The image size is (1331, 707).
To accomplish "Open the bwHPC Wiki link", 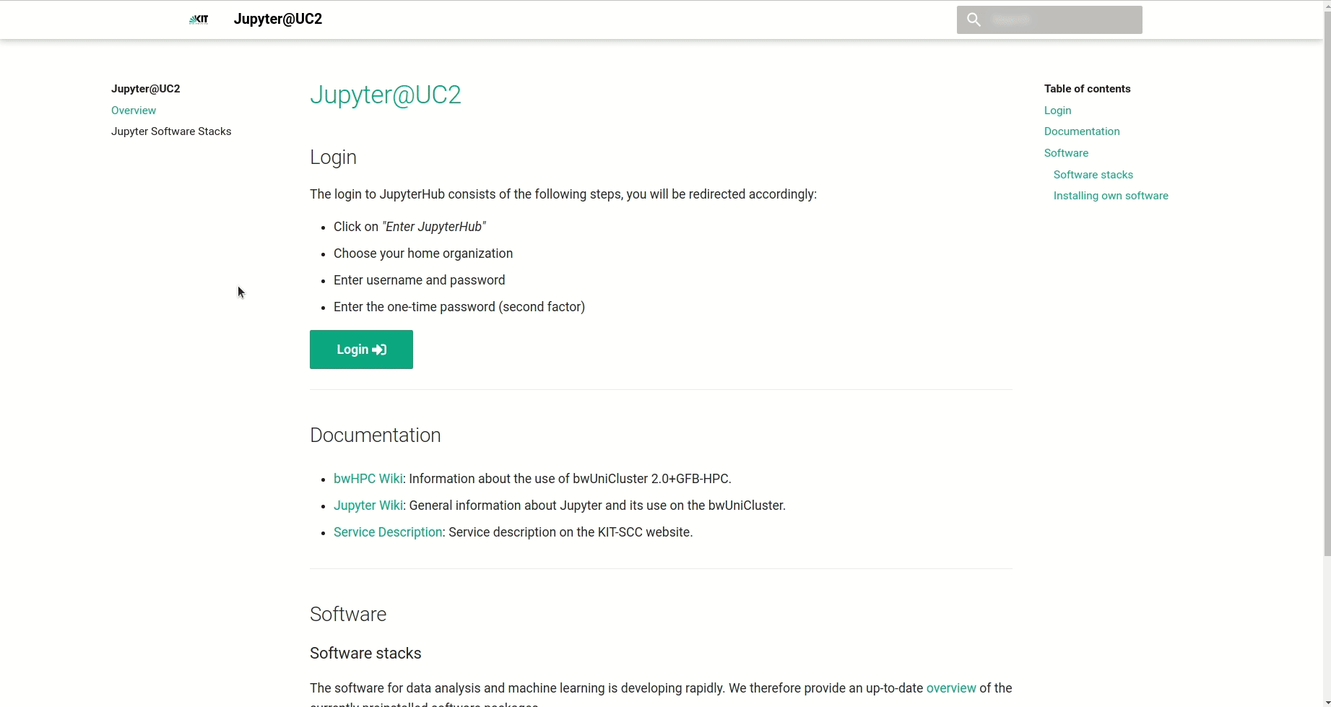I will (368, 479).
